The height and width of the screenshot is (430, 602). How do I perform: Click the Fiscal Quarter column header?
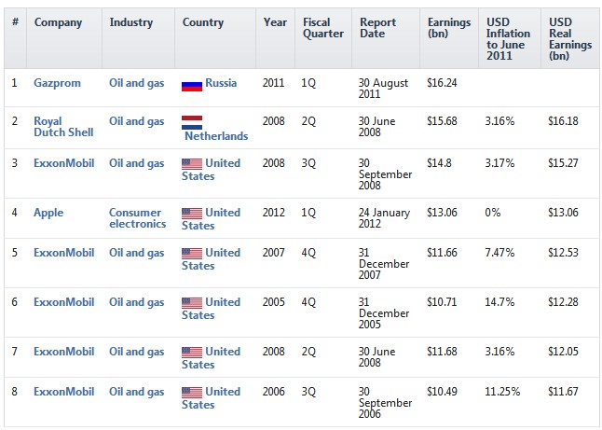click(x=322, y=28)
